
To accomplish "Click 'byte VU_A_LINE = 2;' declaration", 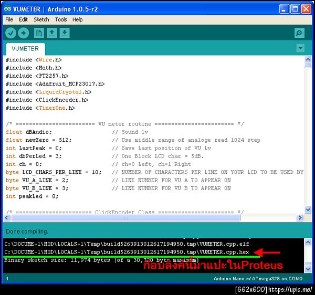I will [x=37, y=181].
